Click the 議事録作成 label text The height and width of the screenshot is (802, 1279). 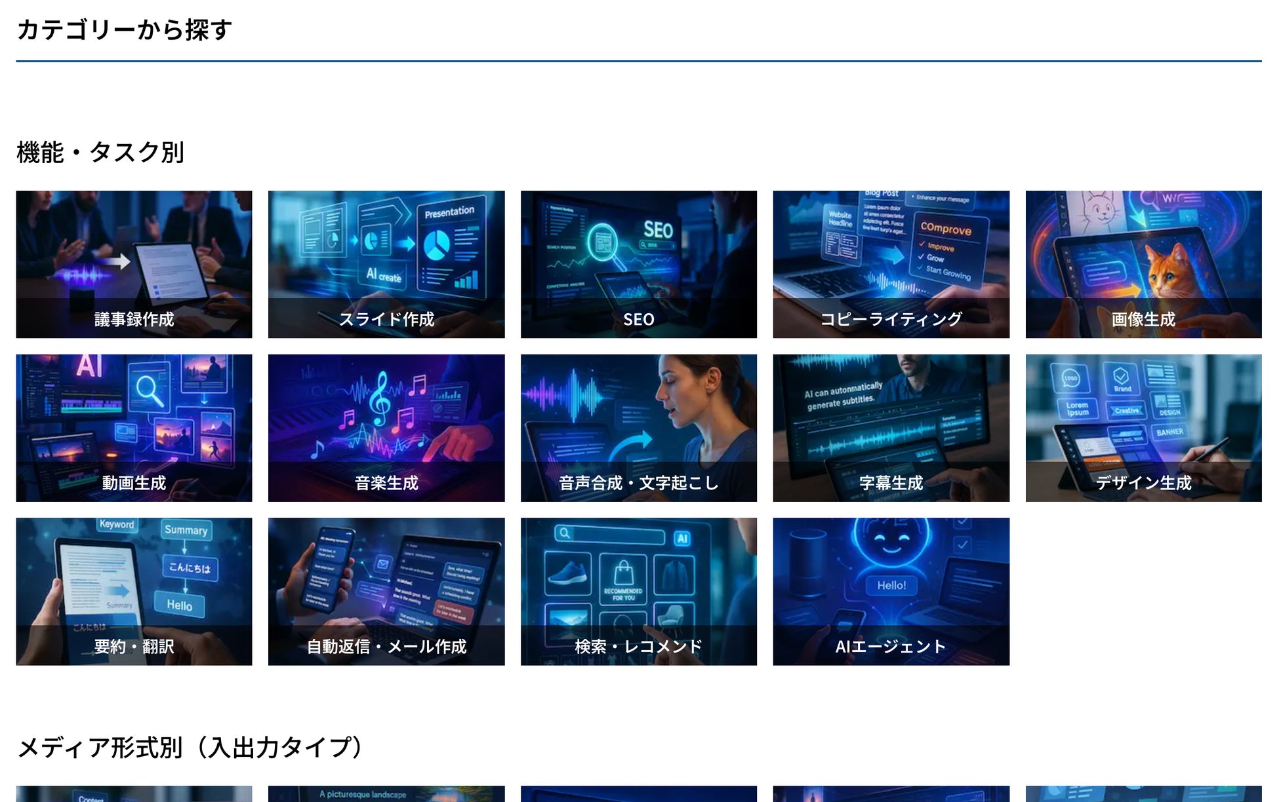(134, 319)
